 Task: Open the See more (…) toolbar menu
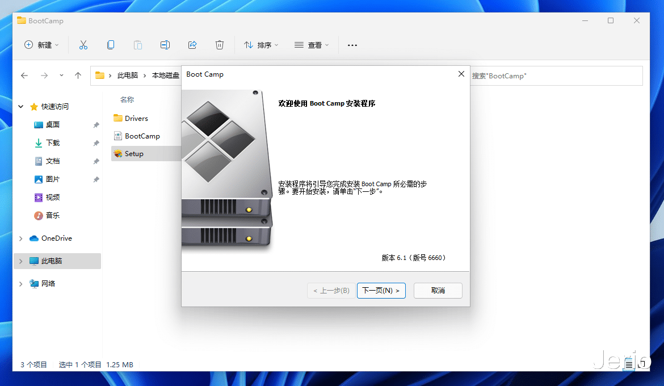click(352, 44)
